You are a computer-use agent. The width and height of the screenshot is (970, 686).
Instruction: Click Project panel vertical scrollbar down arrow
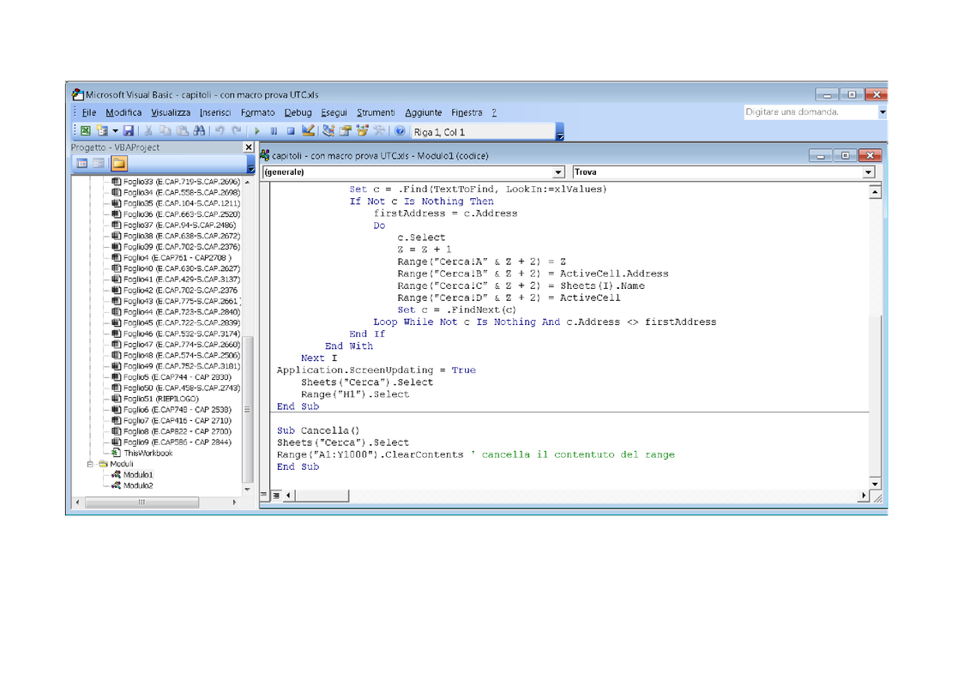coord(248,490)
